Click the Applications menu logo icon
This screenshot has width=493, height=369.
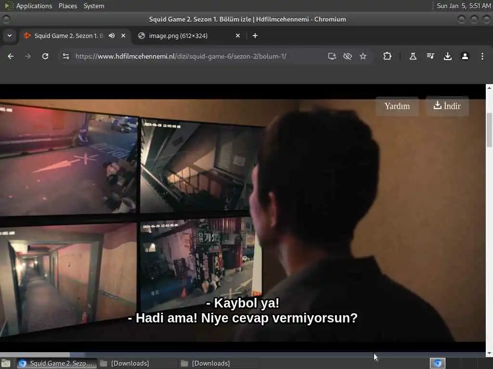coord(9,6)
